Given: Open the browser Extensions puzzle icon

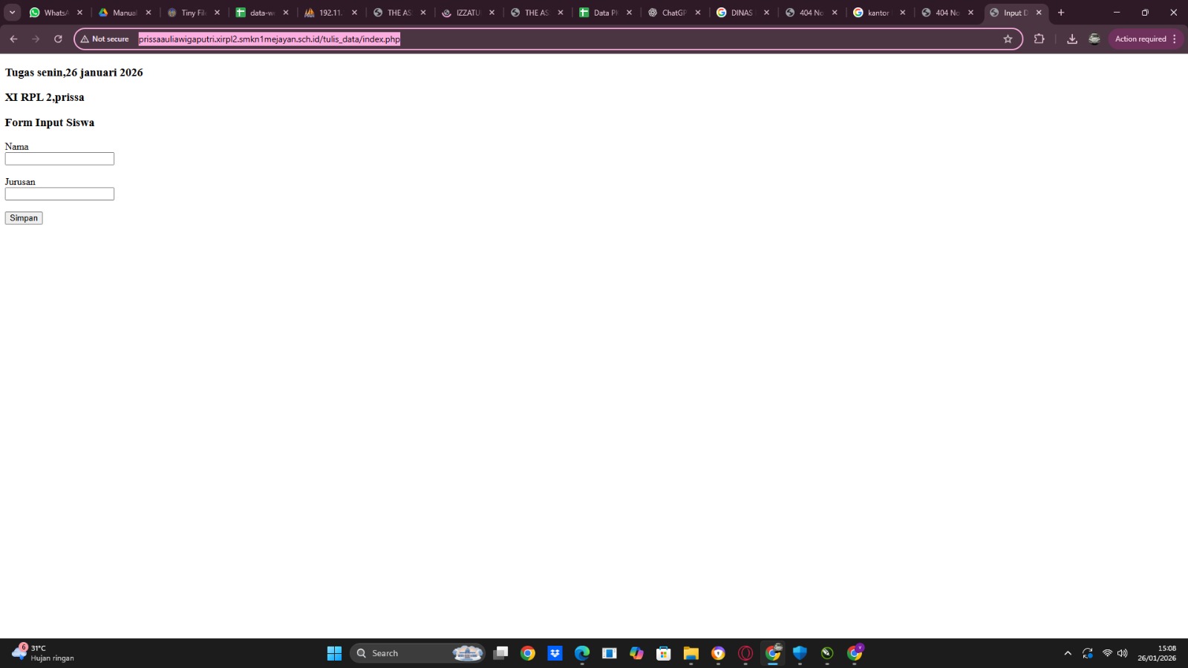Looking at the screenshot, I should tap(1039, 39).
